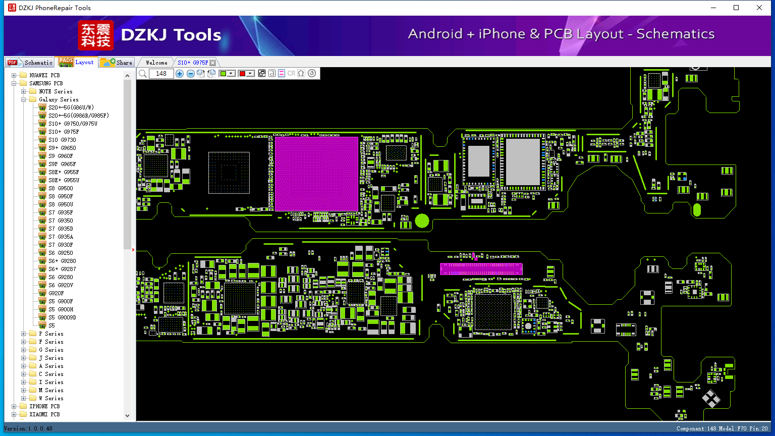Select S10+ G9750/G975U in the tree
The image size is (775, 436).
click(x=73, y=124)
